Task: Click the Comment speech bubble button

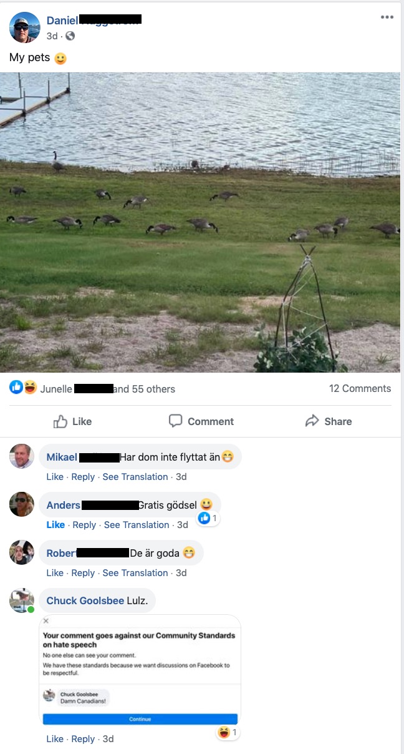Action: (x=201, y=421)
